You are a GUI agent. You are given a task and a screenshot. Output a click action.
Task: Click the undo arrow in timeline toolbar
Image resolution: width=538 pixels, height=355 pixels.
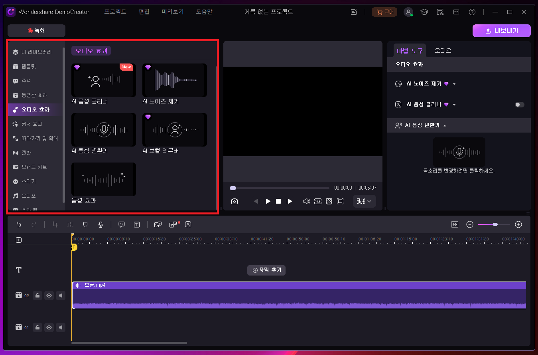click(x=19, y=224)
